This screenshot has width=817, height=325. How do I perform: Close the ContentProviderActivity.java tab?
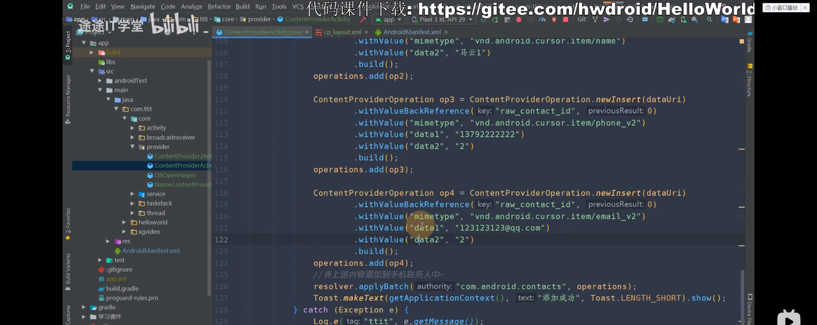tap(307, 32)
